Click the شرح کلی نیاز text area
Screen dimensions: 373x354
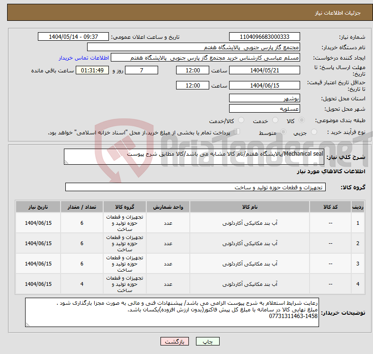point(194,157)
